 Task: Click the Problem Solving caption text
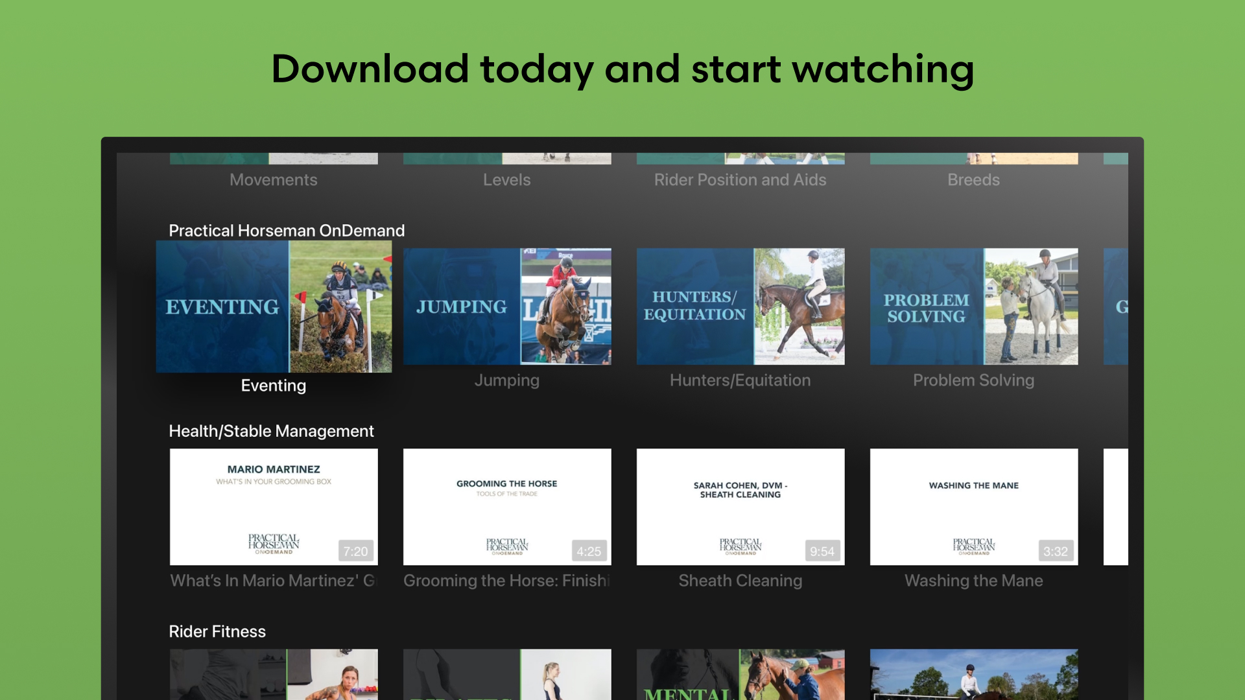tap(974, 380)
